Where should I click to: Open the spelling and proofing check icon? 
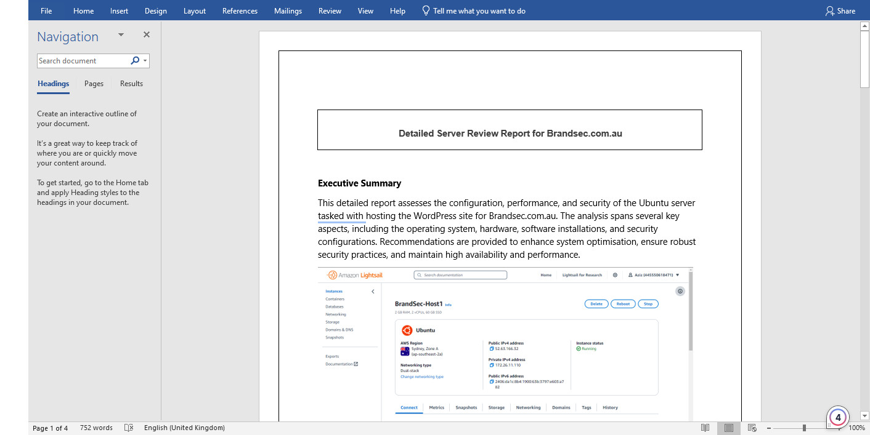[x=129, y=428]
